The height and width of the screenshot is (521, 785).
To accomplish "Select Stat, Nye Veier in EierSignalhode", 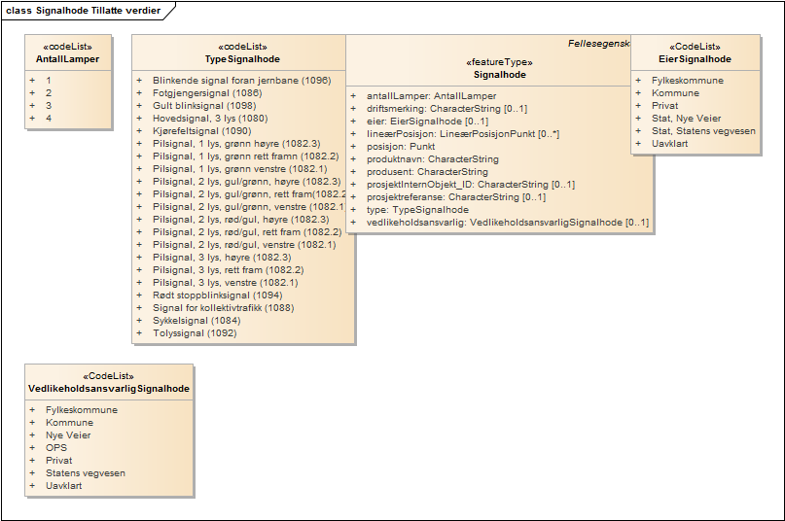I will (x=686, y=119).
